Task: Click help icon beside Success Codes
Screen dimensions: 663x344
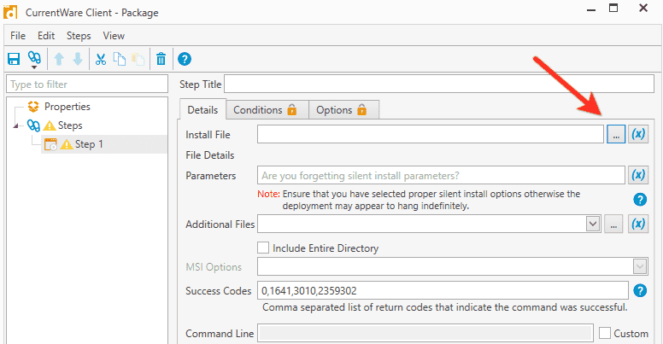Action: click(640, 290)
